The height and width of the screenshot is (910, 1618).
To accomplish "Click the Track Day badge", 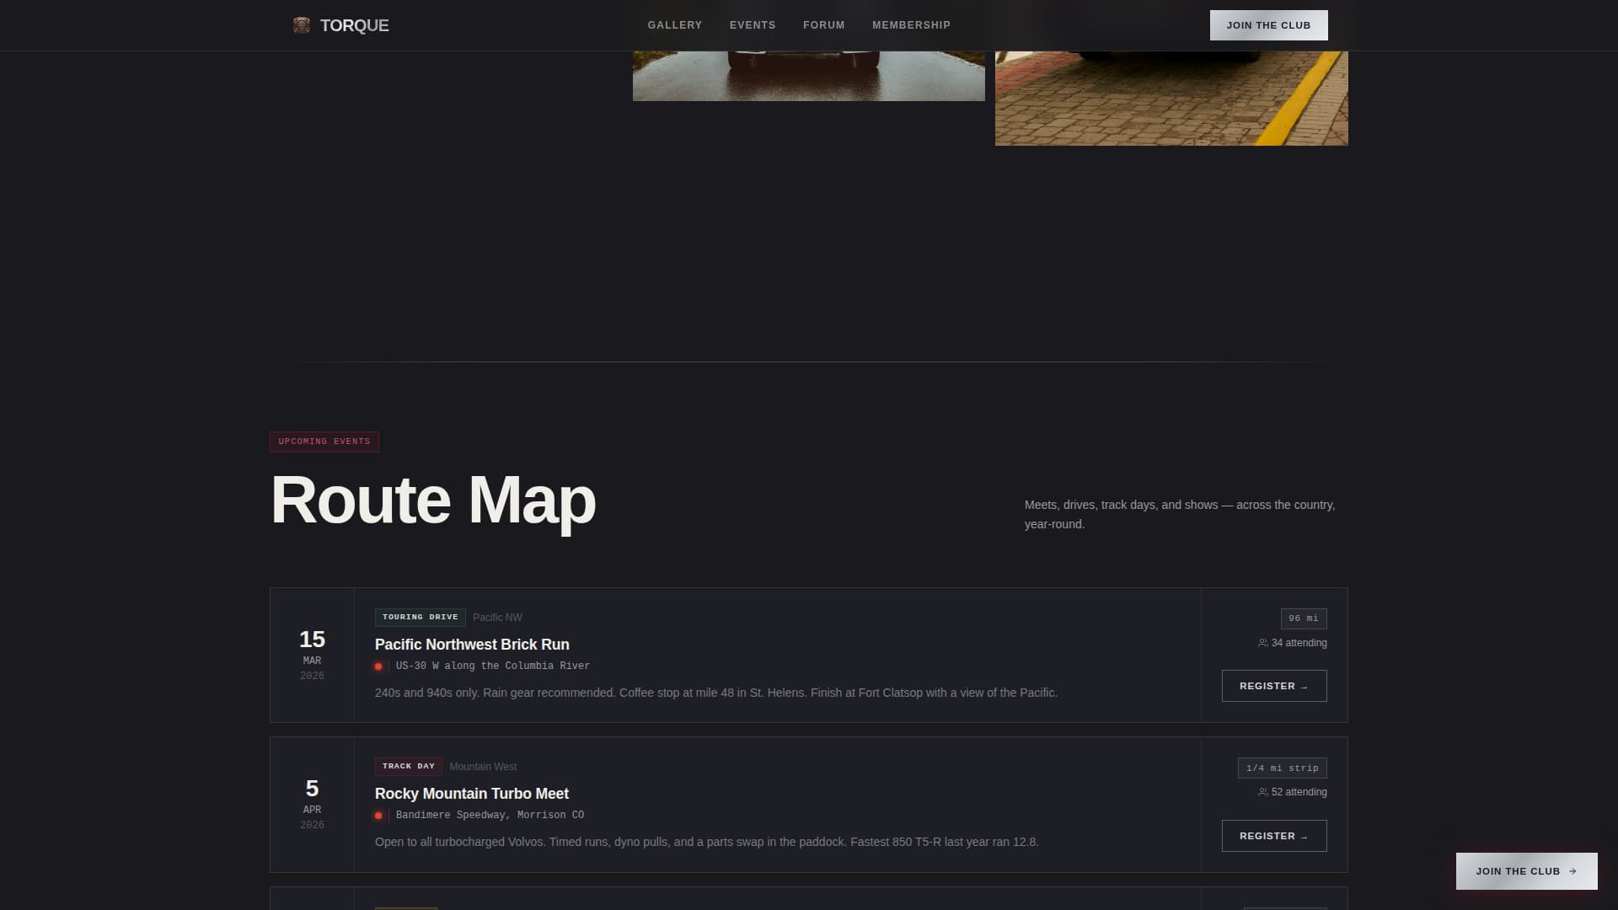I will (408, 766).
